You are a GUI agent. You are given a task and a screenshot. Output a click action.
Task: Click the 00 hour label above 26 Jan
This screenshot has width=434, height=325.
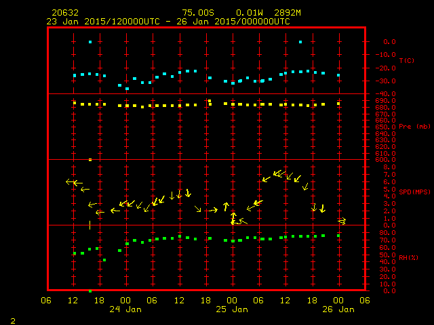tap(338, 300)
